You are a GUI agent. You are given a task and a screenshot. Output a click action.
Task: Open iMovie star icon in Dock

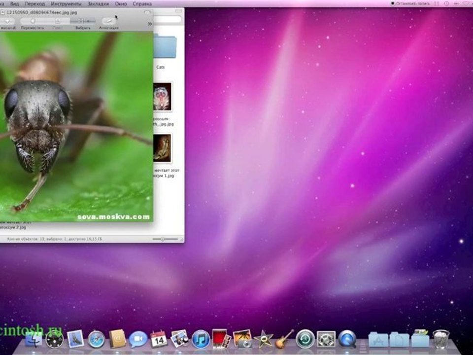pos(263,339)
